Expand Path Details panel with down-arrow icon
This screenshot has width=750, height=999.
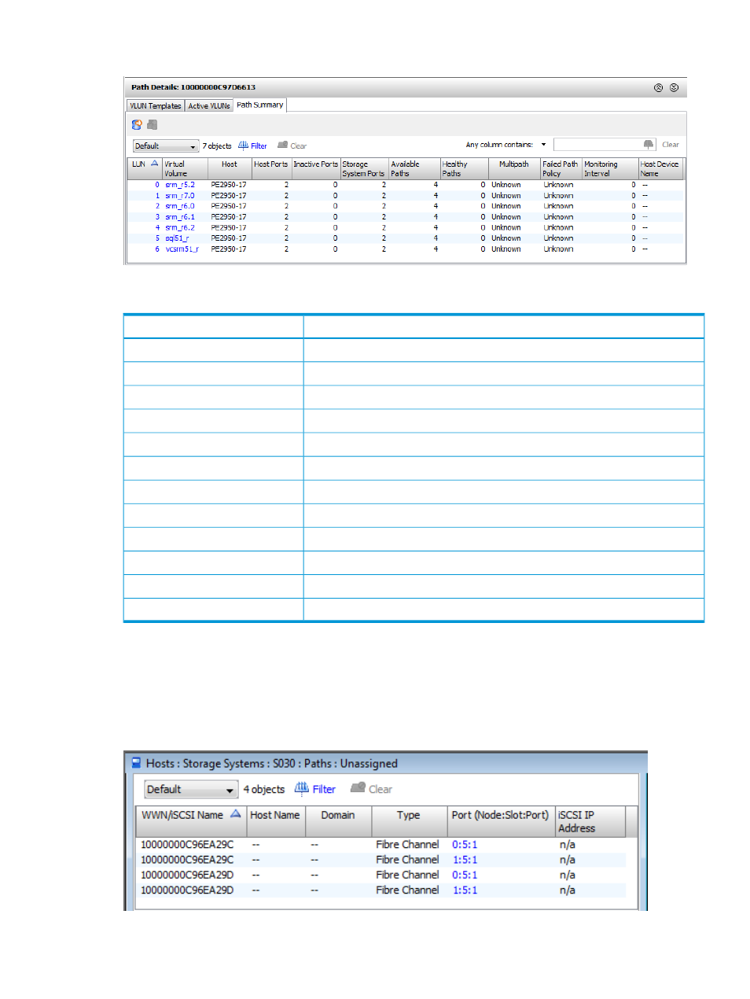click(674, 87)
